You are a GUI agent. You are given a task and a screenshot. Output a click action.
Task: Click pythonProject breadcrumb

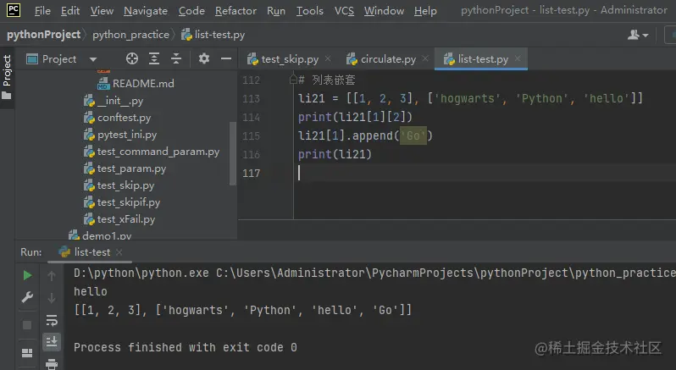point(43,35)
